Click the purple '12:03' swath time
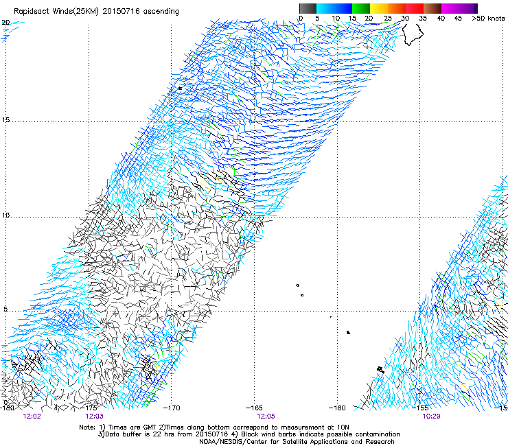508x446 pixels. pos(95,416)
